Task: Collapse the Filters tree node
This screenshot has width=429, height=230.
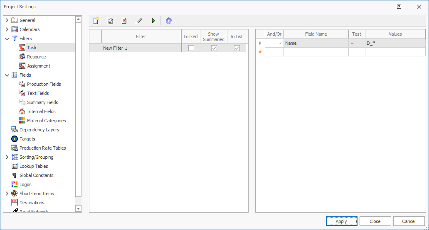Action: (7, 39)
